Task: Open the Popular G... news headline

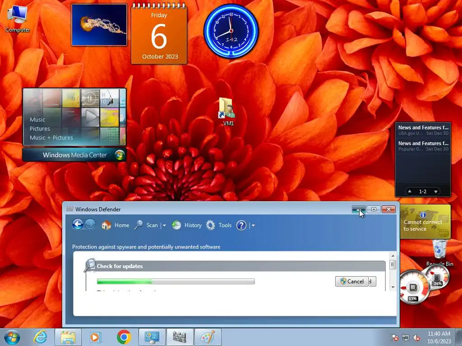Action: (x=423, y=146)
